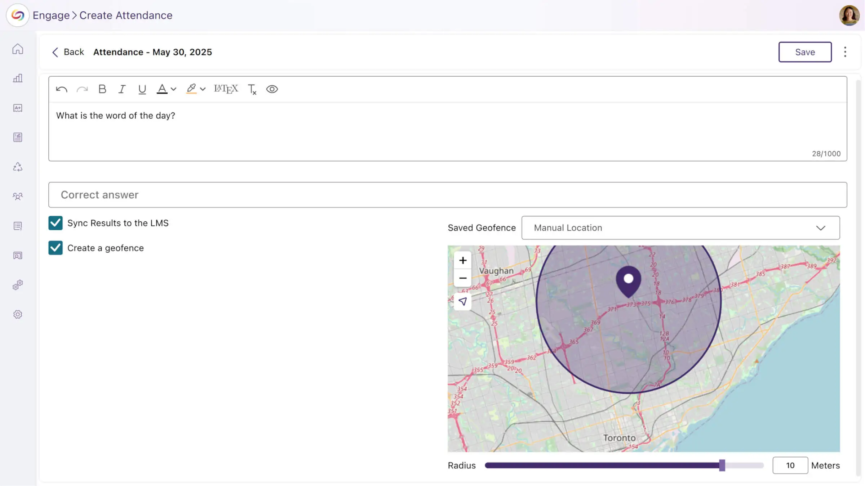Click the Attendance - May 30, 2025 title
This screenshot has height=486, width=865.
(152, 52)
